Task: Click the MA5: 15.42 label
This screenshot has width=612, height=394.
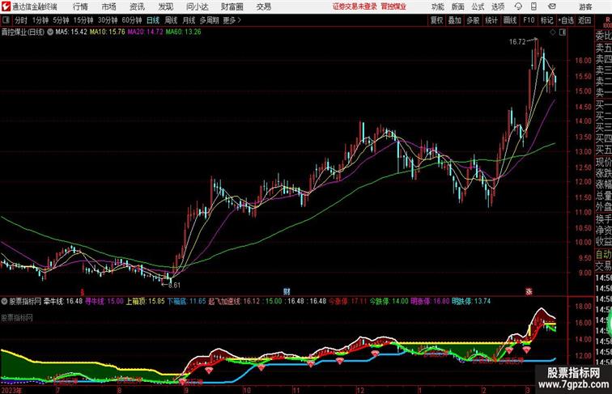Action: point(71,32)
